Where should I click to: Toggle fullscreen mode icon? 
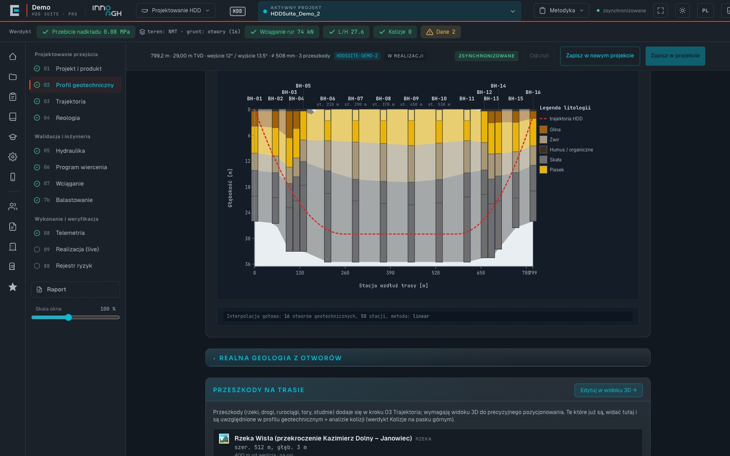(x=660, y=10)
